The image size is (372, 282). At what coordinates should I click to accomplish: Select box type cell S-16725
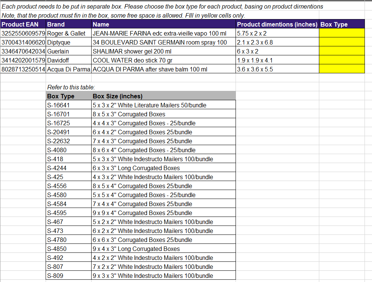coord(68,123)
